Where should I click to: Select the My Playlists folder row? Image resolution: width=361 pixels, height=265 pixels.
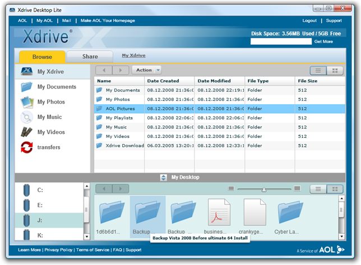tap(220, 118)
